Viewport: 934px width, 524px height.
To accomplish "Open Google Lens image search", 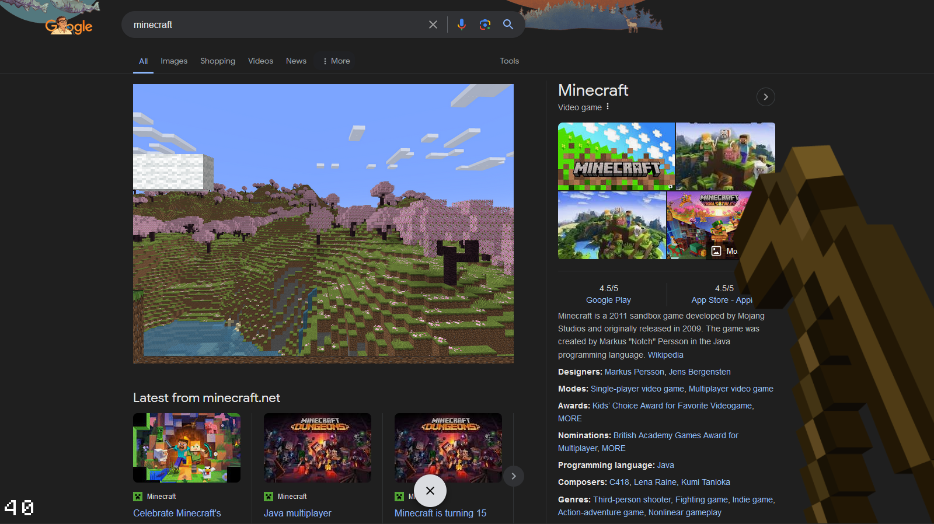I will click(x=485, y=25).
